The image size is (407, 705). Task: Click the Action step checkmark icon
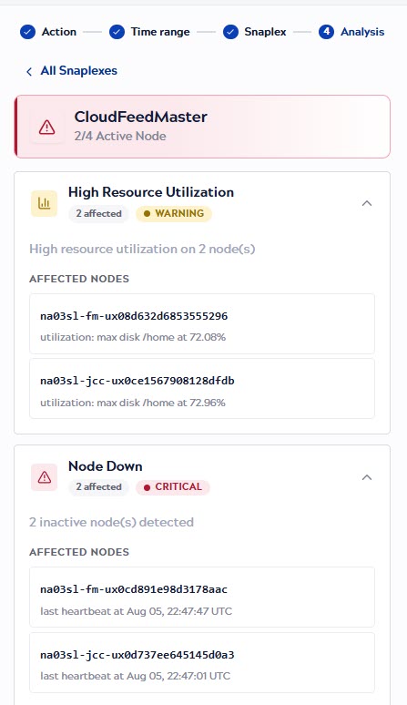[27, 32]
